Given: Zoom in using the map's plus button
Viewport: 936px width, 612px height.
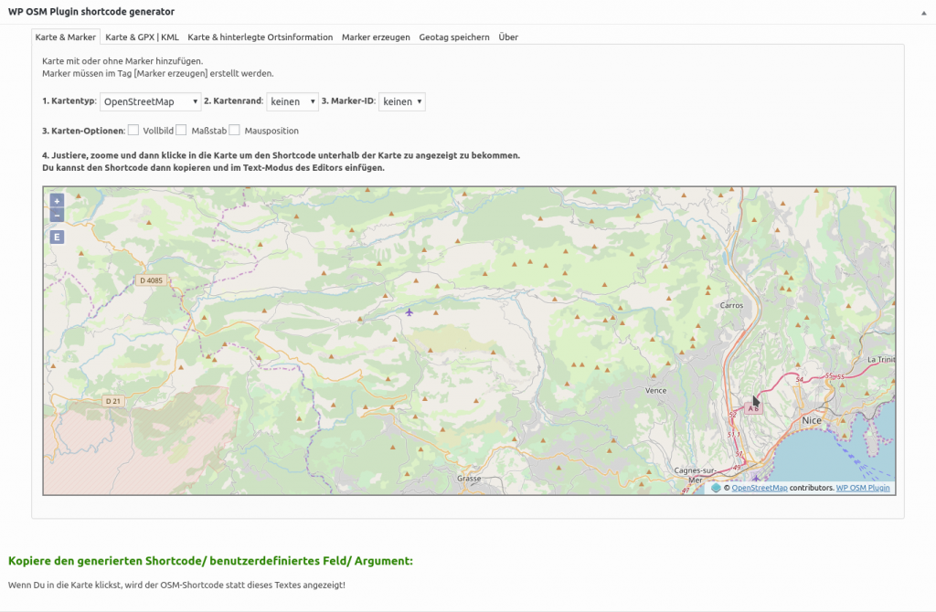Looking at the screenshot, I should pos(56,199).
